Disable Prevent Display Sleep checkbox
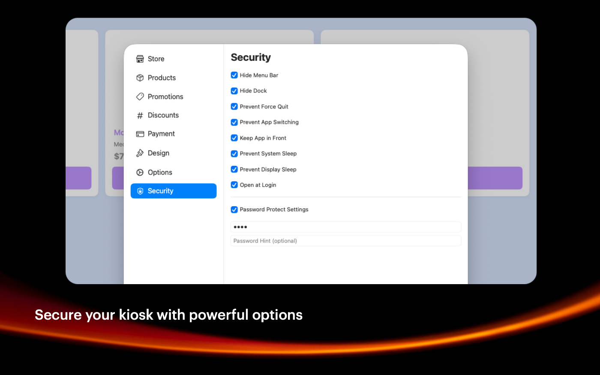Viewport: 600px width, 375px height. coord(234,169)
